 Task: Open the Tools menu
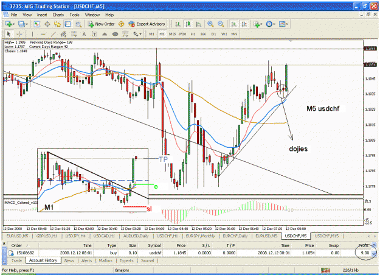pos(74,15)
